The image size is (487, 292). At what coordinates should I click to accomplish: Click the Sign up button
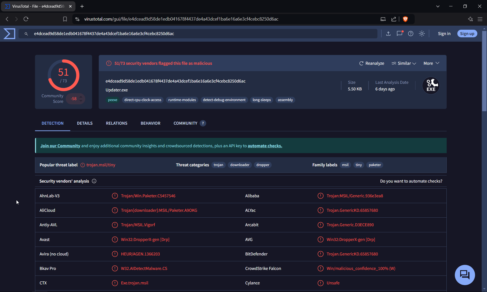point(467,34)
